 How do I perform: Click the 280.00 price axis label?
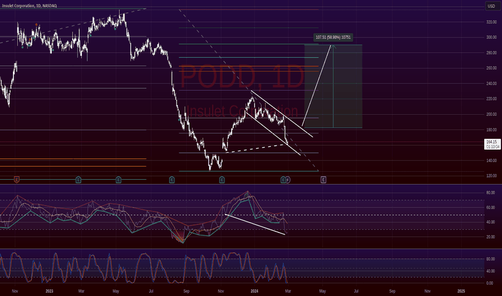[x=491, y=53]
